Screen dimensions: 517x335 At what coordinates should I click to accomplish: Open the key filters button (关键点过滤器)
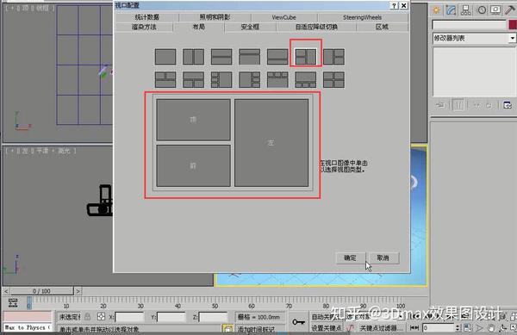[381, 328]
